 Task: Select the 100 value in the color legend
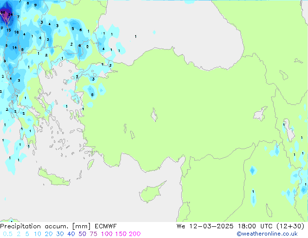(107, 234)
